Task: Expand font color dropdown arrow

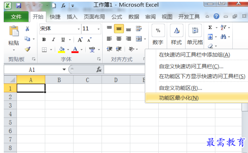Action: point(82,50)
